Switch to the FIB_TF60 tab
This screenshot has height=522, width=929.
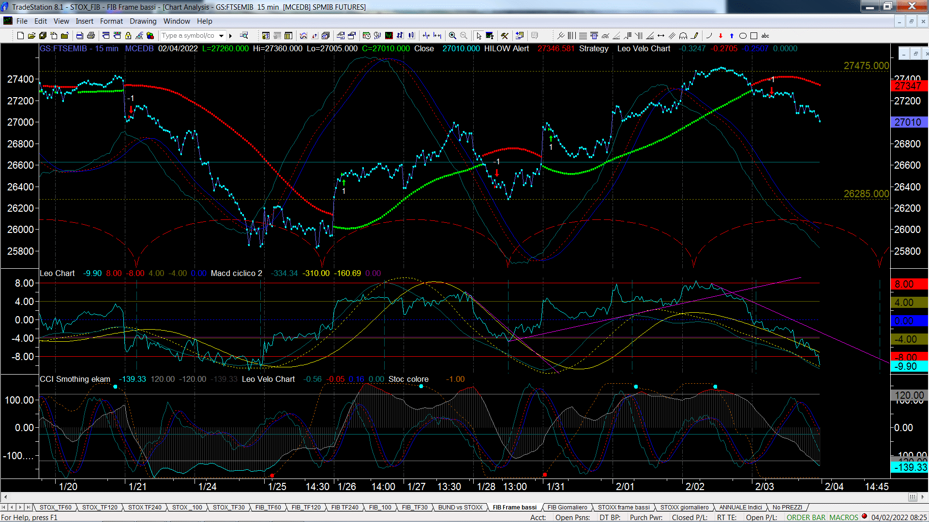[268, 507]
